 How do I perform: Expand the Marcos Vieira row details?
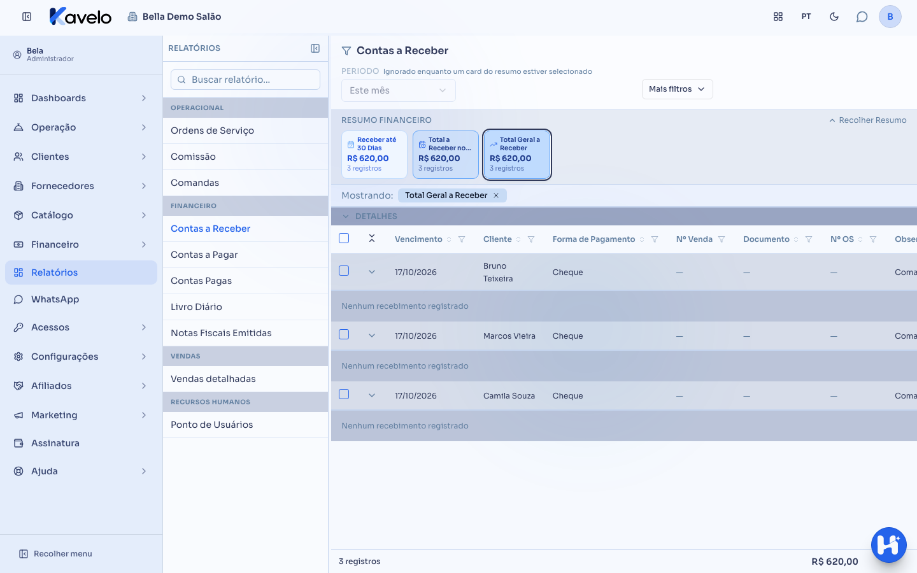(372, 336)
